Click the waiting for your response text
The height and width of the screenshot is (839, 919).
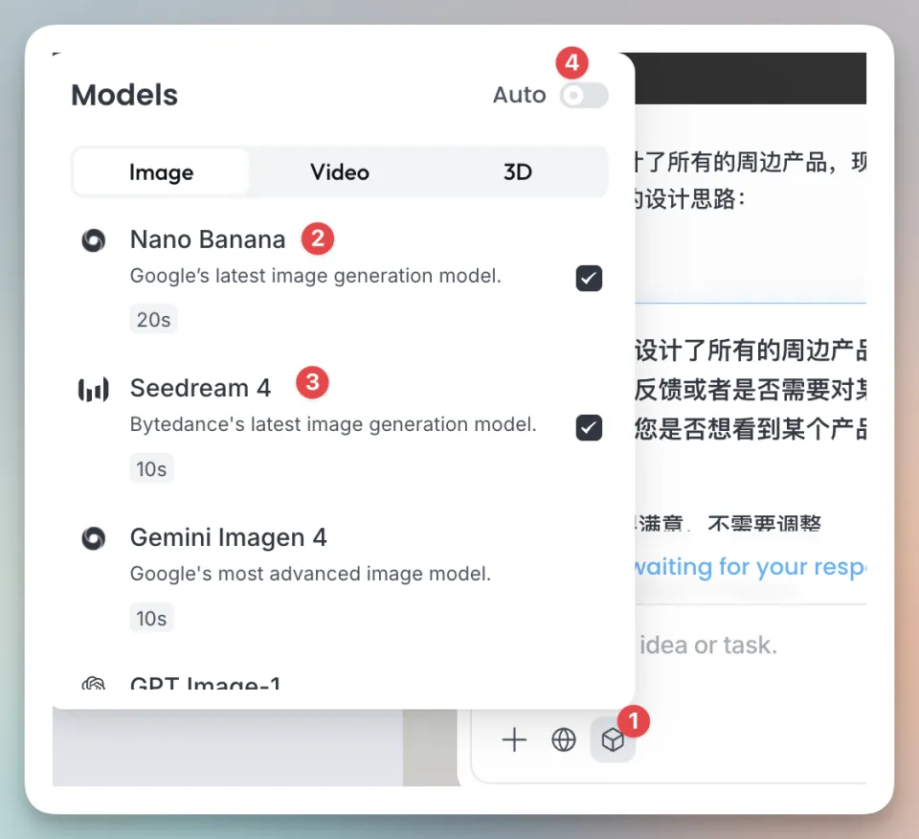[x=747, y=567]
